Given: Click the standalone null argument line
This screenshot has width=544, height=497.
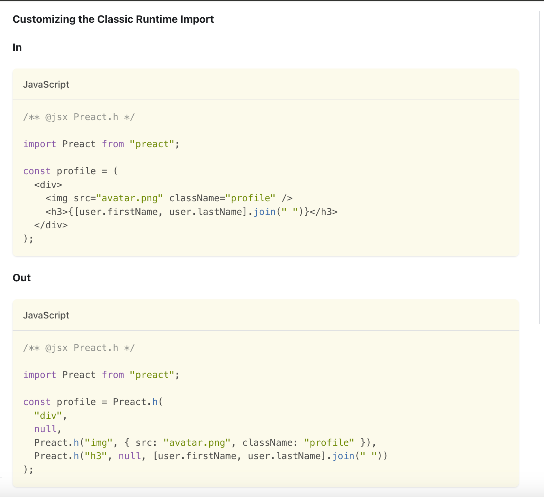Looking at the screenshot, I should [46, 429].
